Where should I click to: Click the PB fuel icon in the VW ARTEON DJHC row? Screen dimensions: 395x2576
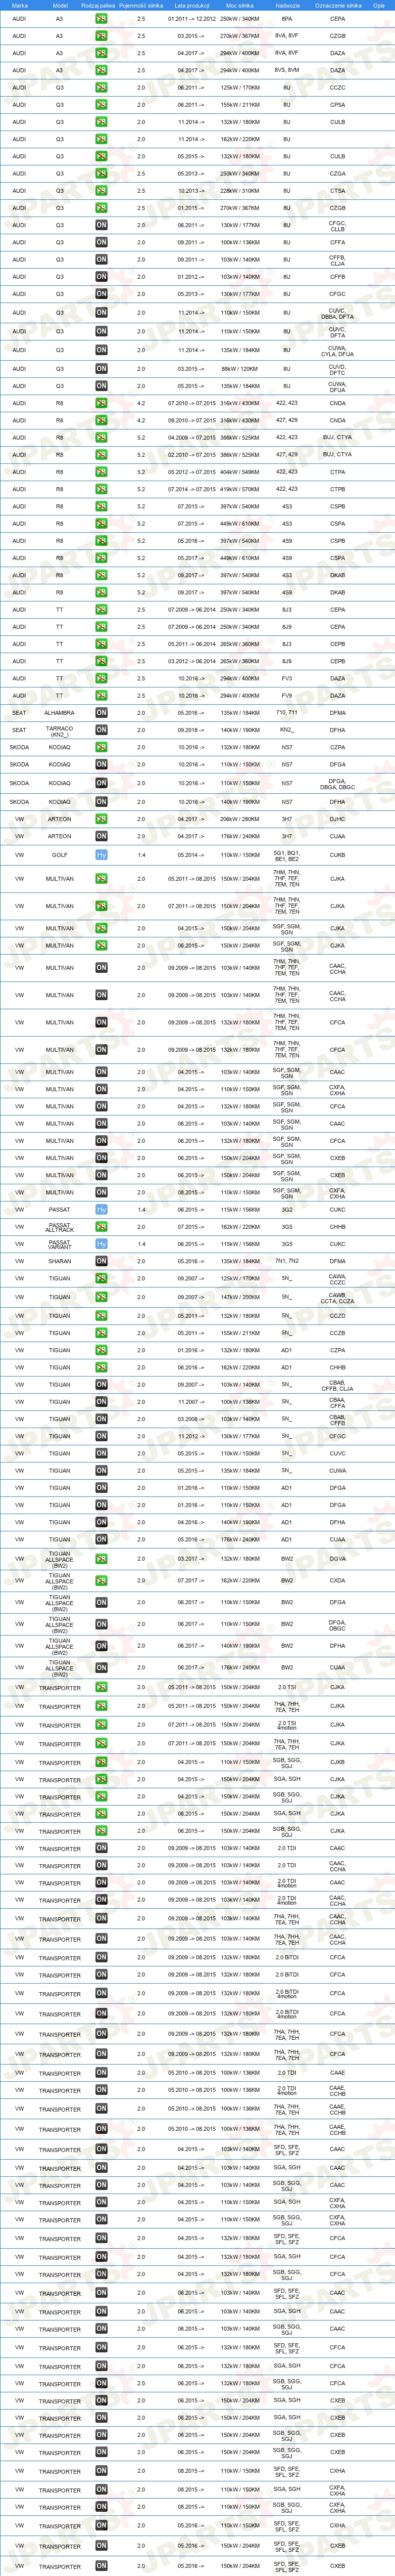coord(102,819)
